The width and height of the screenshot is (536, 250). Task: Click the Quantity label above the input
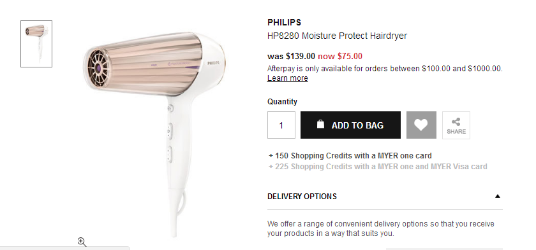282,102
